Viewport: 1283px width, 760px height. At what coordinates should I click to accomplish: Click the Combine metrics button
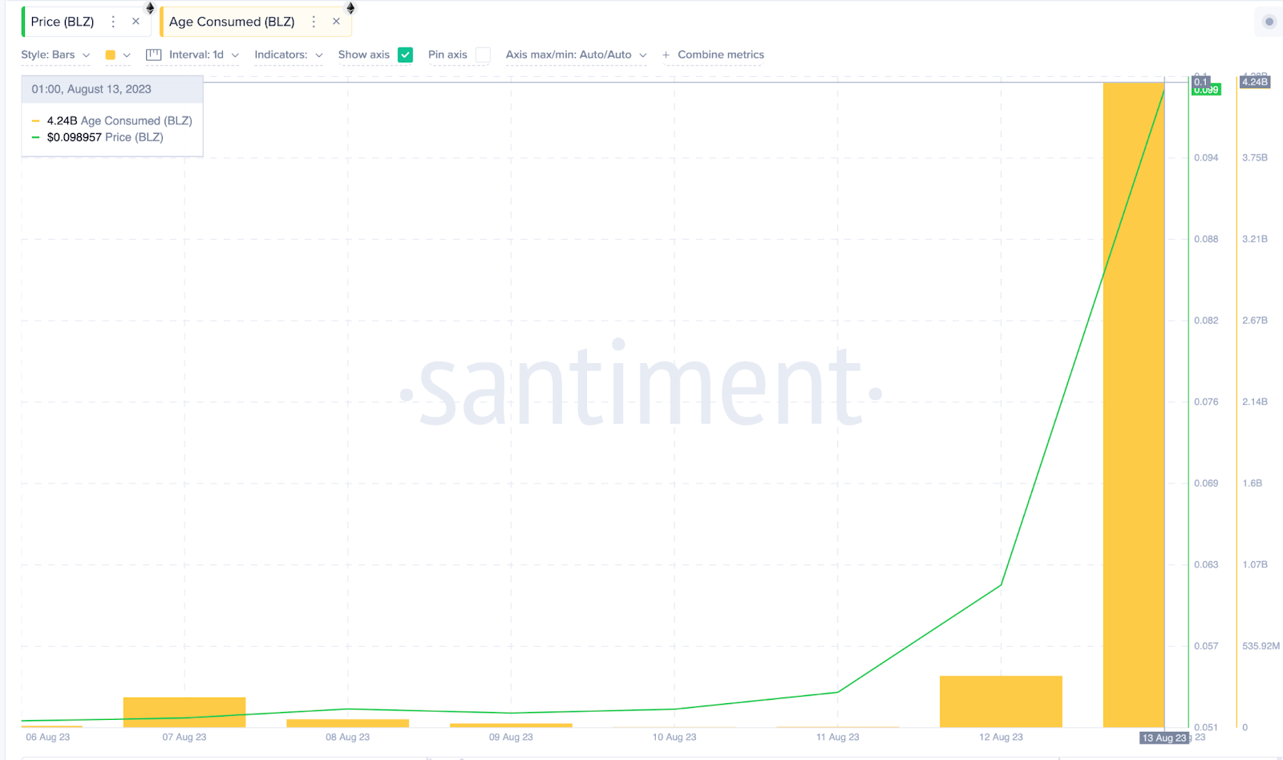[721, 55]
